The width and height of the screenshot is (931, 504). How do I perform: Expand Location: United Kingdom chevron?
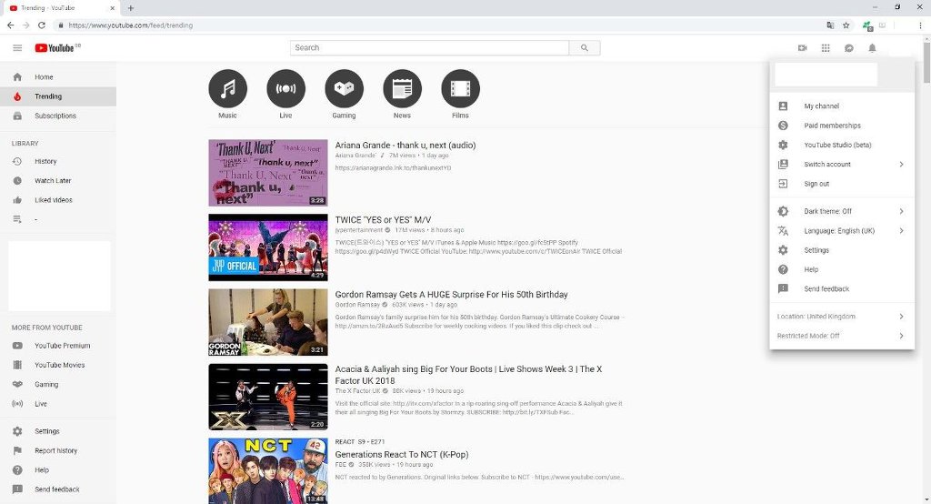(901, 317)
